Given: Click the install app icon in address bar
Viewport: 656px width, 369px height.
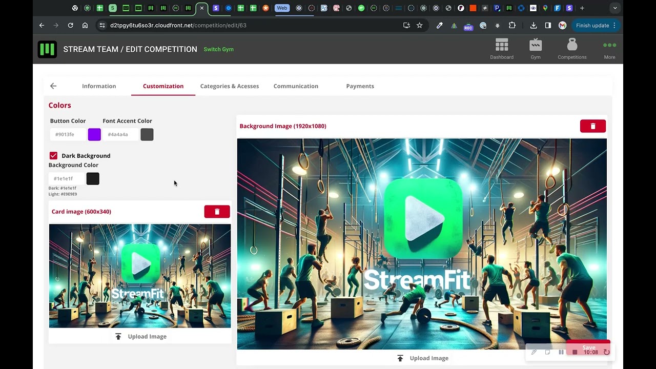Looking at the screenshot, I should click(406, 25).
